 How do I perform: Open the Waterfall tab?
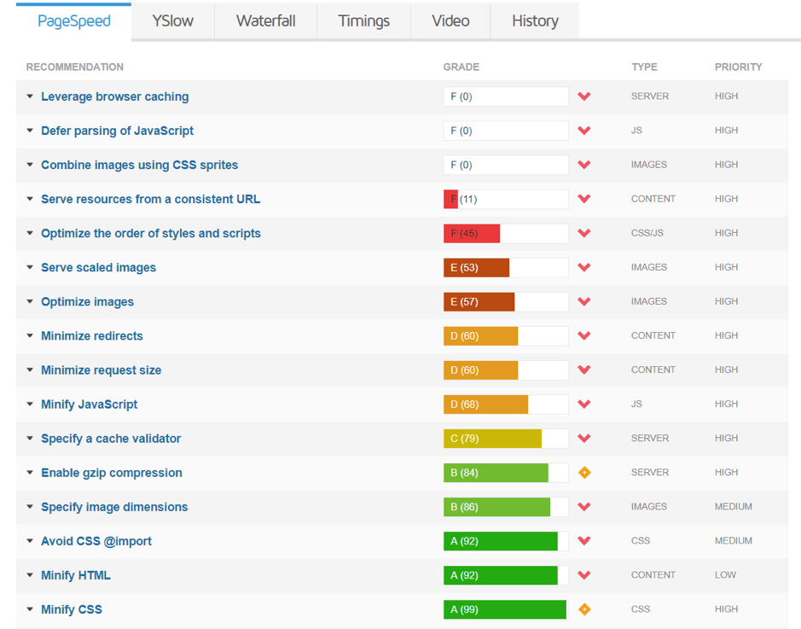click(x=265, y=21)
